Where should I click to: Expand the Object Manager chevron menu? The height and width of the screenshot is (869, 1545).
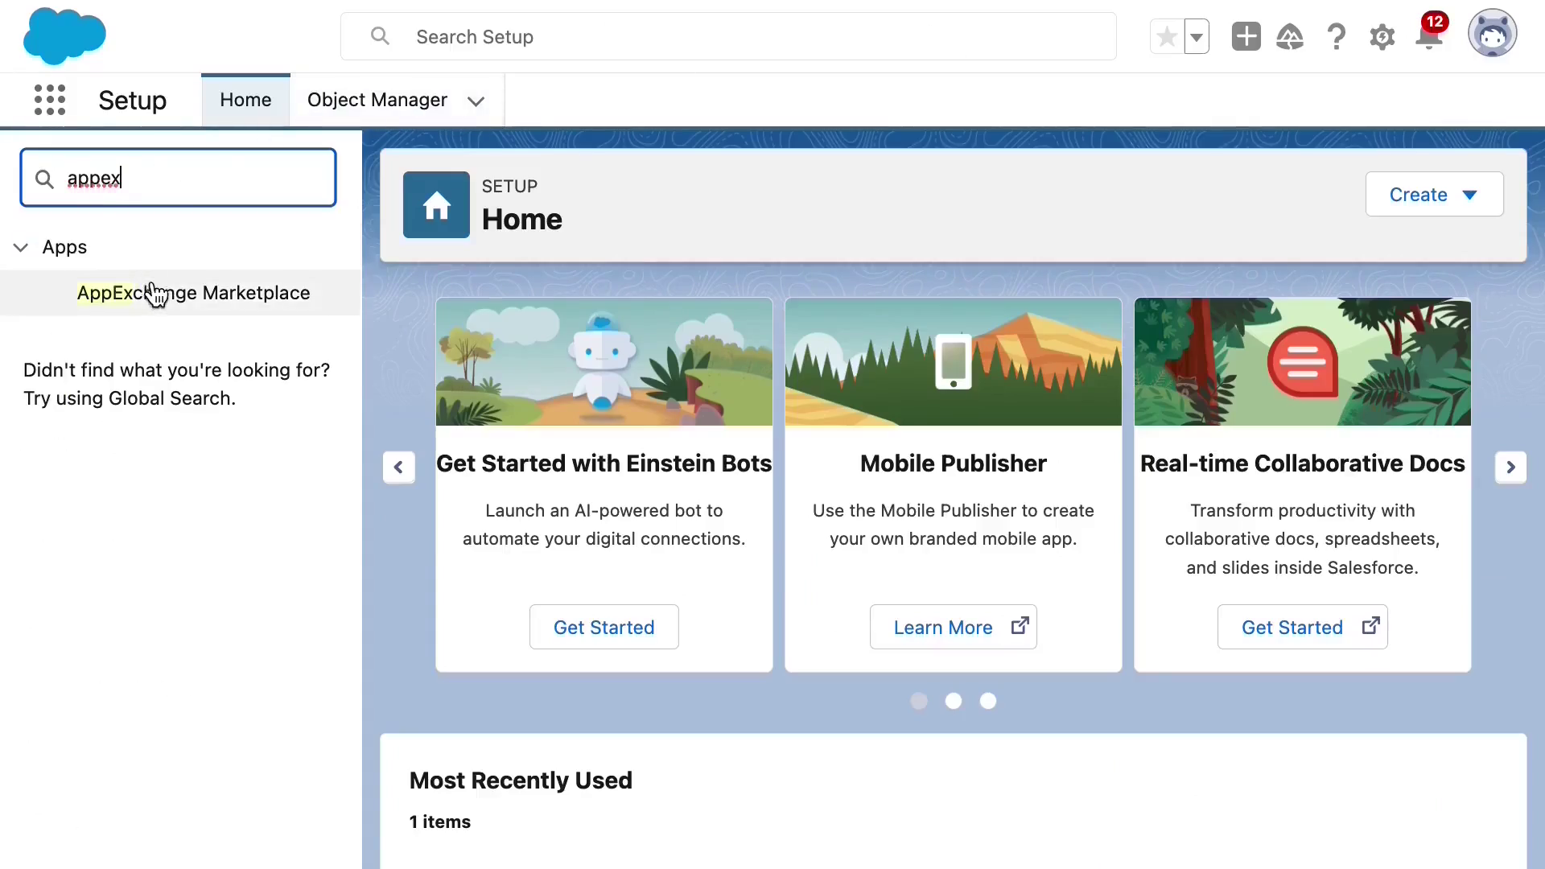(x=476, y=101)
